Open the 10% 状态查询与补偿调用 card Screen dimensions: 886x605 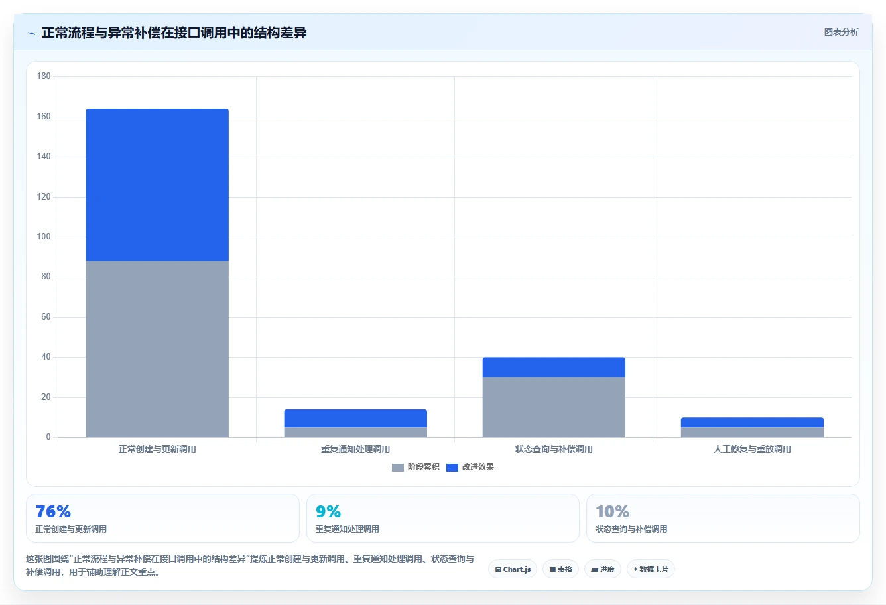[723, 518]
